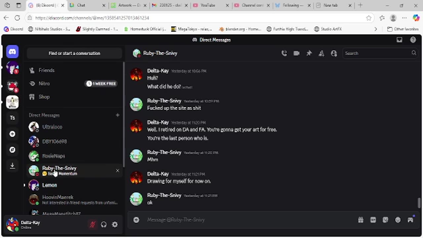Image resolution: width=423 pixels, height=238 pixels.
Task: Start a voice call with Ruby-The-Snivy
Action: [284, 53]
